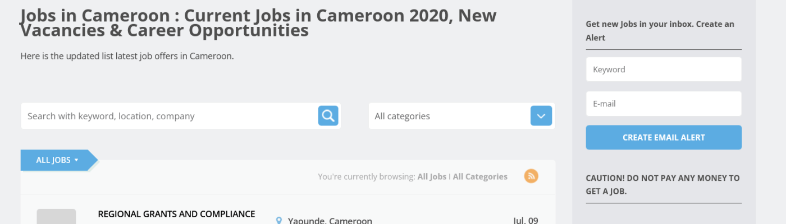Screen dimensions: 786x224
Task: Click the Jobs in Cameroon page heading
Action: (x=258, y=23)
